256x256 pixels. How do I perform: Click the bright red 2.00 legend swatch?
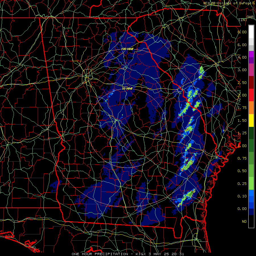251,95
